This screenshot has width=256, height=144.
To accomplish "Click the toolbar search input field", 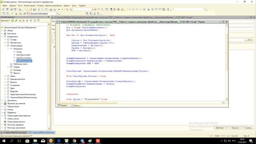I will [x=82, y=10].
